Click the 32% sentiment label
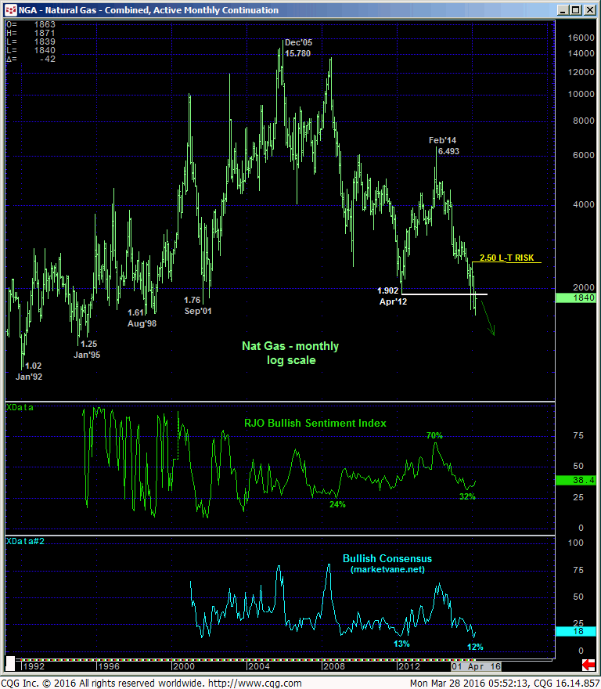Image resolution: width=601 pixels, height=689 pixels. (x=467, y=496)
